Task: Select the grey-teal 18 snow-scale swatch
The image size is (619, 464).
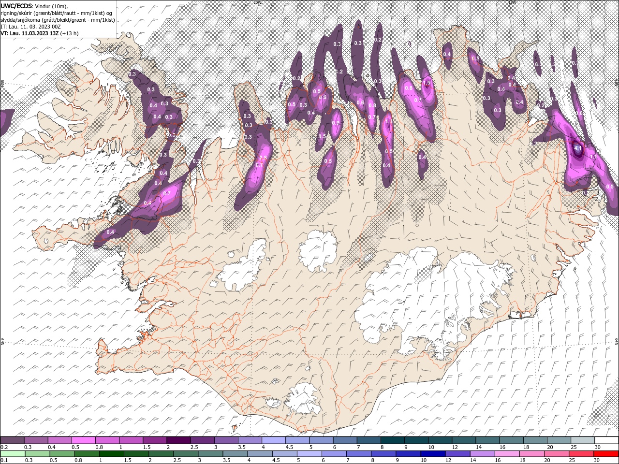Action: click(534, 440)
